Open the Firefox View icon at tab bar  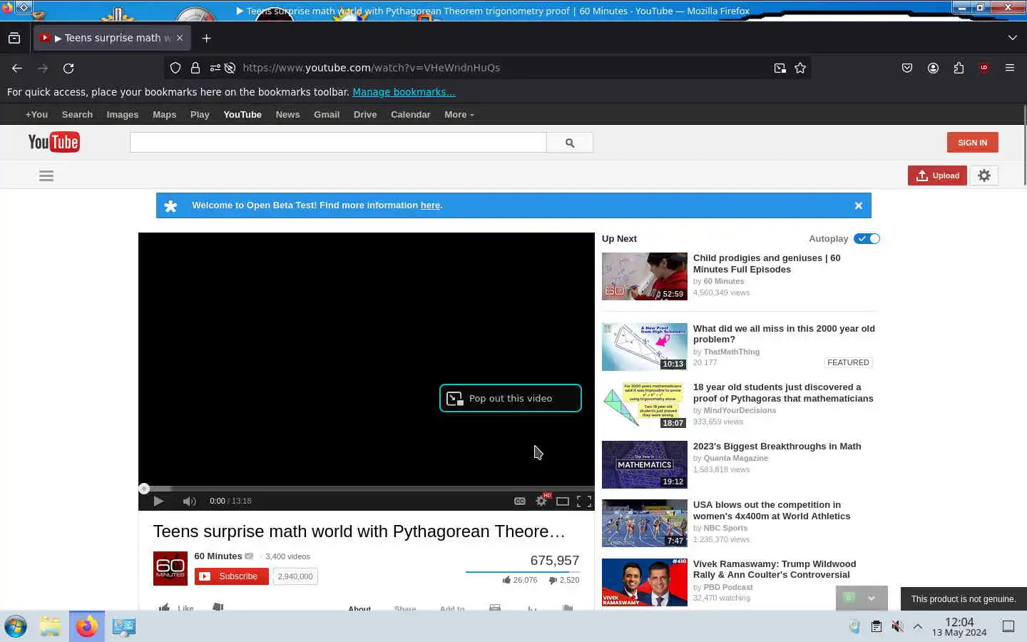pos(14,38)
